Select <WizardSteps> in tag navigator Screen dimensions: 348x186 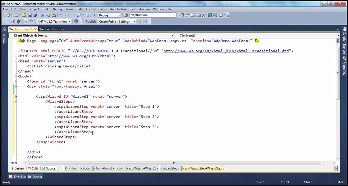(171, 168)
